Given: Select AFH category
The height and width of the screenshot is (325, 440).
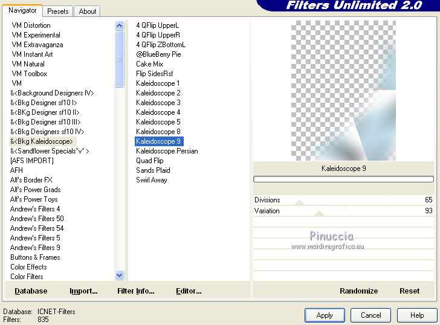Looking at the screenshot, I should click(x=16, y=170).
